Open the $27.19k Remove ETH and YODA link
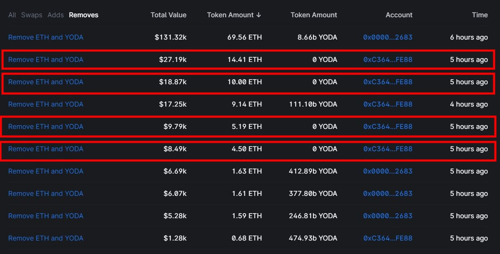Viewport: 500px width, 254px height. pos(46,60)
